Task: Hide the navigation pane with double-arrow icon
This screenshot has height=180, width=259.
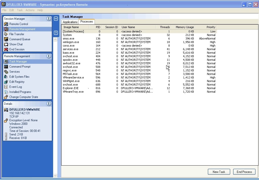Action: [x=56, y=19]
